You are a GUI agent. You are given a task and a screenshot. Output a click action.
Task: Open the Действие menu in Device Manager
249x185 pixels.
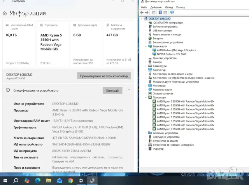156,7
